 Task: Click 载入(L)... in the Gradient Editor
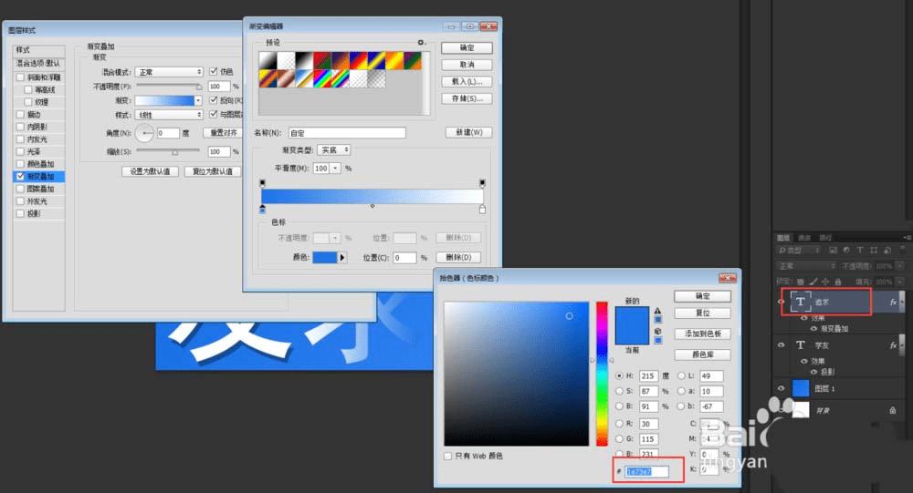[x=467, y=81]
